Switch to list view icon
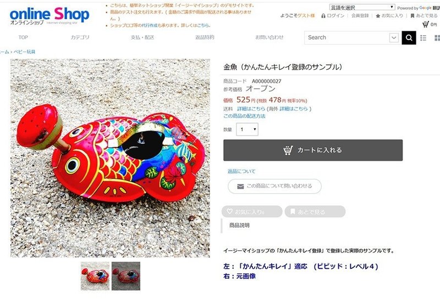The height and width of the screenshot is (299, 440). click(x=423, y=38)
